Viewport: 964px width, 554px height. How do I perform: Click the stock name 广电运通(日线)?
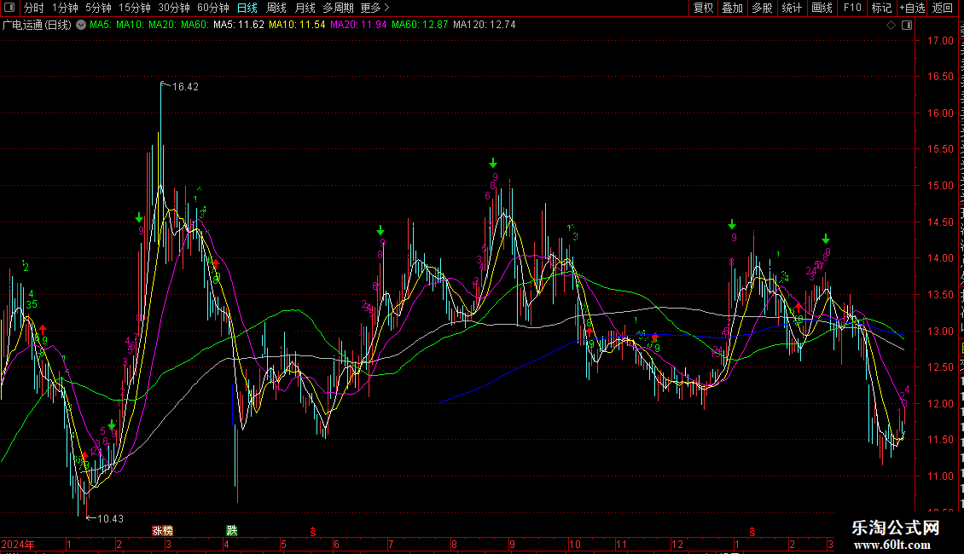pyautogui.click(x=37, y=26)
